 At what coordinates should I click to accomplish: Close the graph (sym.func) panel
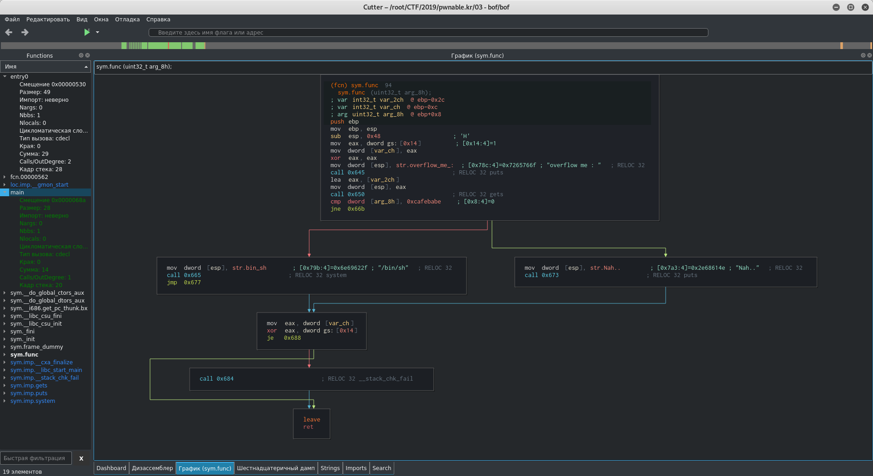(x=869, y=55)
